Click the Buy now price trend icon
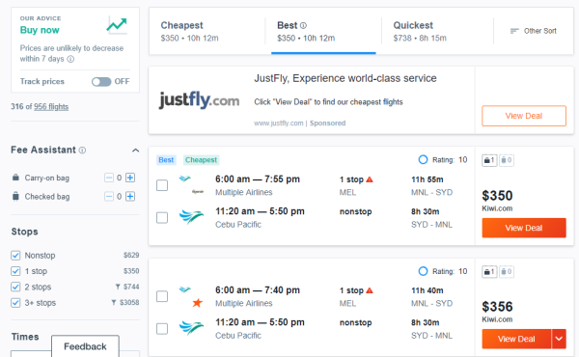This screenshot has height=357, width=579. coord(117,25)
